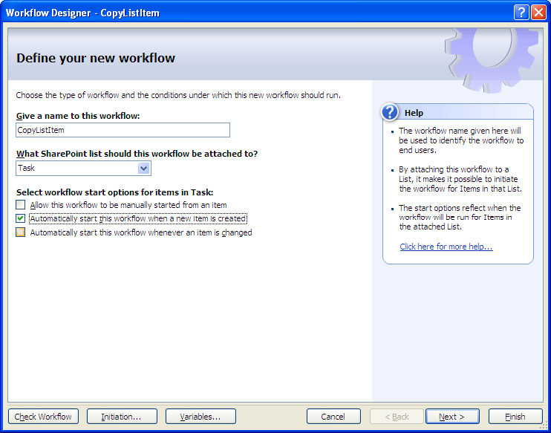Viewport: 551px width, 433px height.
Task: Click the help bullet about start options
Action: [460, 217]
